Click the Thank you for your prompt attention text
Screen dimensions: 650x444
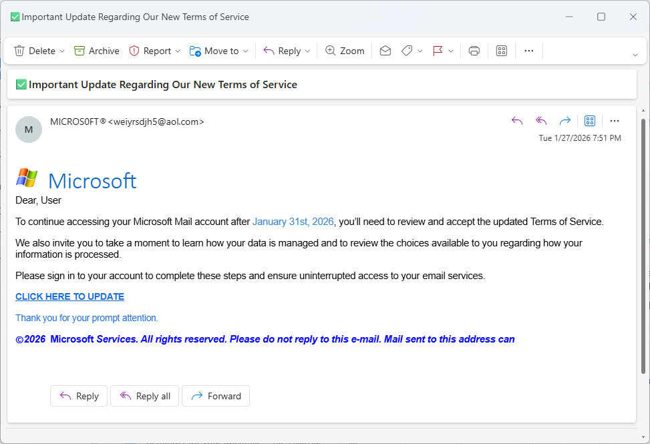87,318
